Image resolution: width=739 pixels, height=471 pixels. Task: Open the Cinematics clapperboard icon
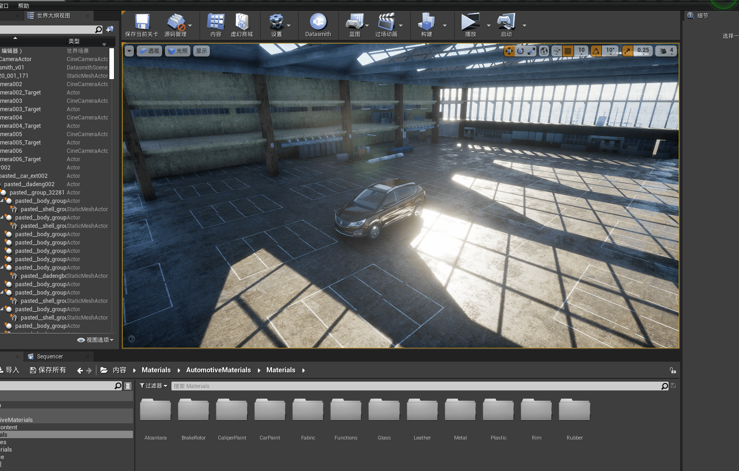[386, 22]
